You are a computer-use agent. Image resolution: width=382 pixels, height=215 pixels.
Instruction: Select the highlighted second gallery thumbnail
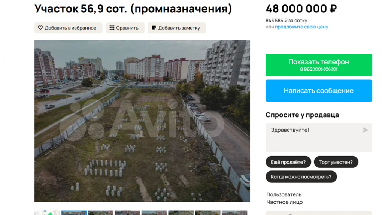coord(74,213)
